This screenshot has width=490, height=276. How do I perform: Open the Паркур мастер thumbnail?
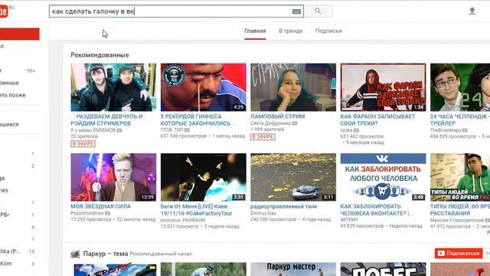pos(293,269)
